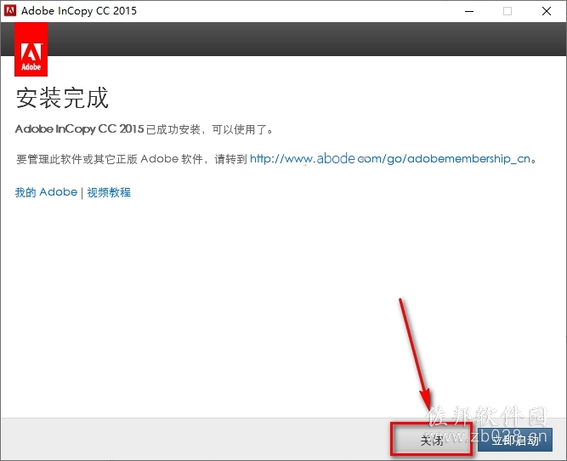The height and width of the screenshot is (461, 567).
Task: Click the disabled maximize window button
Action: pyautogui.click(x=507, y=11)
